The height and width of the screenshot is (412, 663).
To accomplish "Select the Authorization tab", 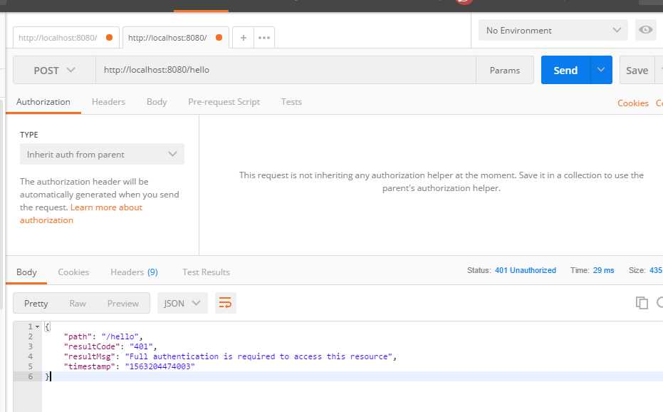I will (x=43, y=102).
